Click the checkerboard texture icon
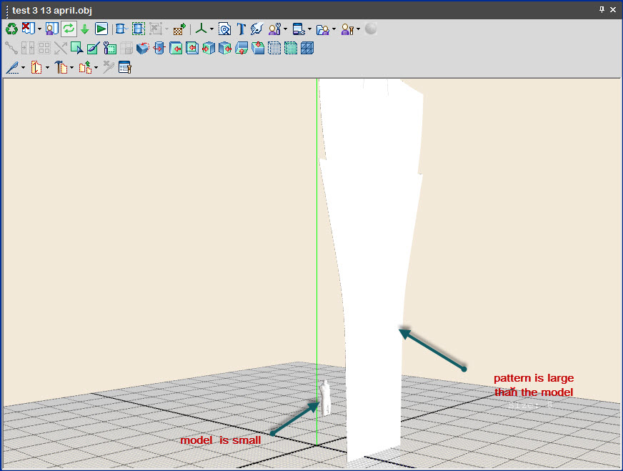Viewport: 623px width, 471px height. (179, 29)
